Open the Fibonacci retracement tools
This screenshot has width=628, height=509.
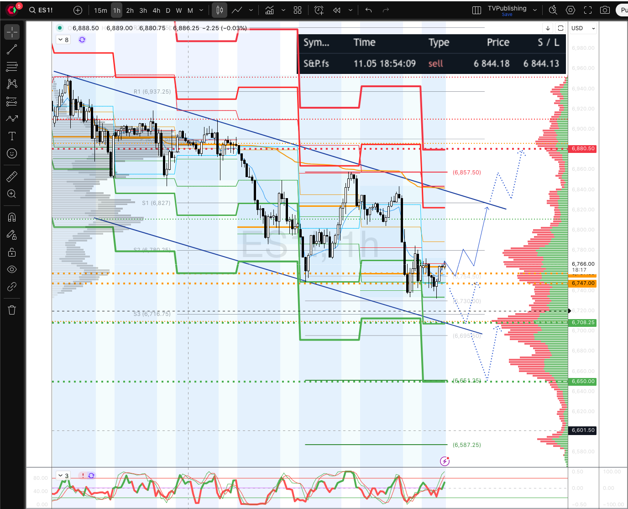click(12, 67)
